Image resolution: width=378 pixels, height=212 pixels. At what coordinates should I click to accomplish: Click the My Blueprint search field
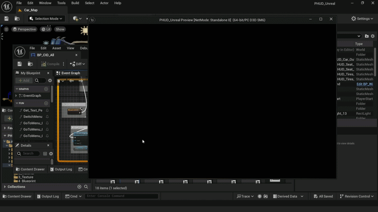click(x=40, y=81)
